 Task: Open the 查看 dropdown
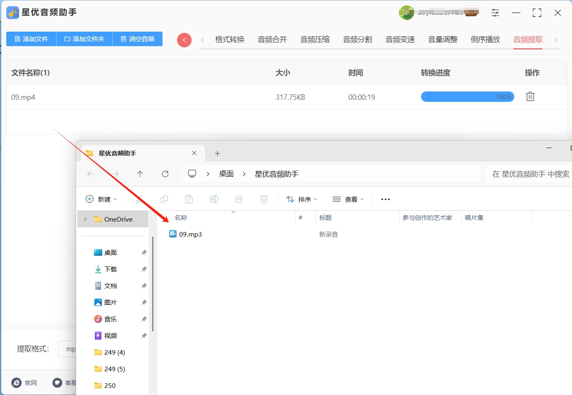click(x=348, y=199)
